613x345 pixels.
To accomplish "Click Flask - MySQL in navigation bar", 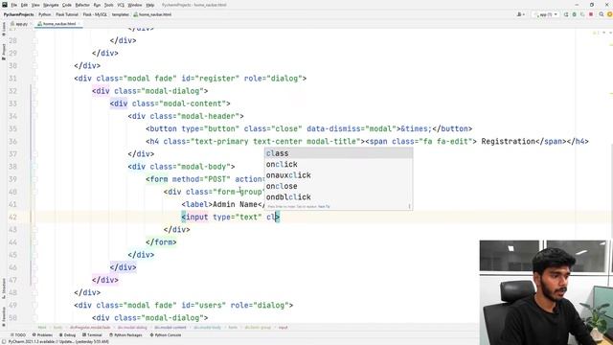I will [x=95, y=14].
